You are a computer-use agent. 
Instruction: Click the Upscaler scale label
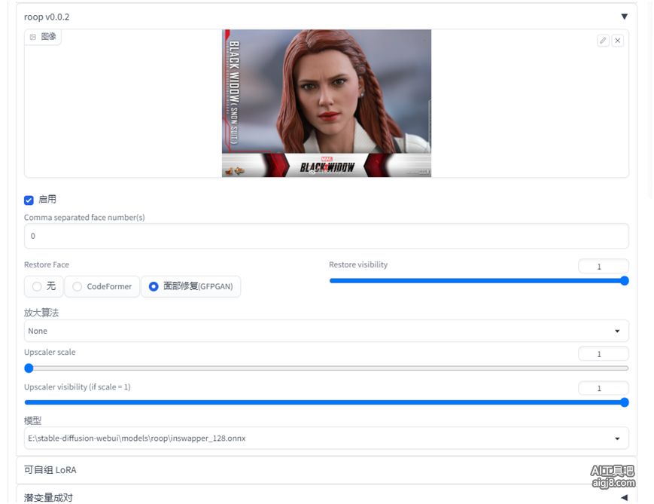click(x=50, y=352)
